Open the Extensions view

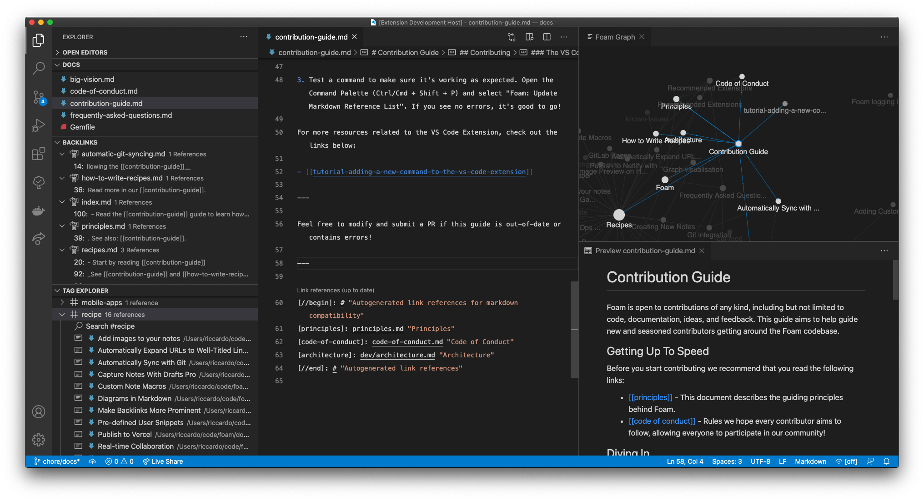pyautogui.click(x=38, y=154)
